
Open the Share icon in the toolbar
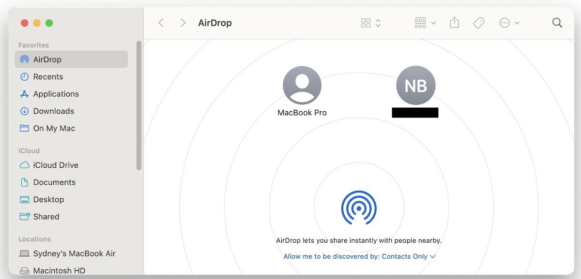coord(454,22)
